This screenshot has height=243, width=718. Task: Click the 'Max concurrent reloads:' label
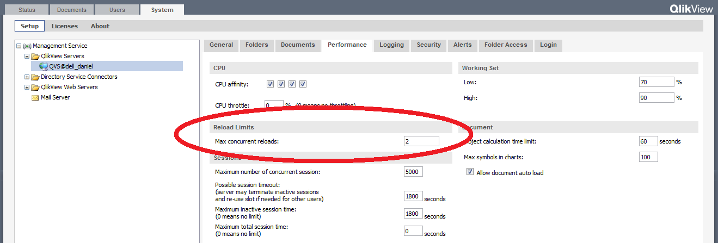tap(247, 142)
